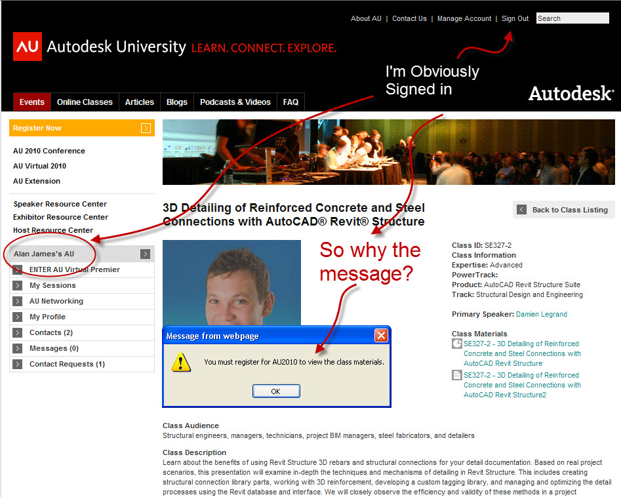The height and width of the screenshot is (497, 621).
Task: Go to the Blogs tab
Action: (x=177, y=102)
